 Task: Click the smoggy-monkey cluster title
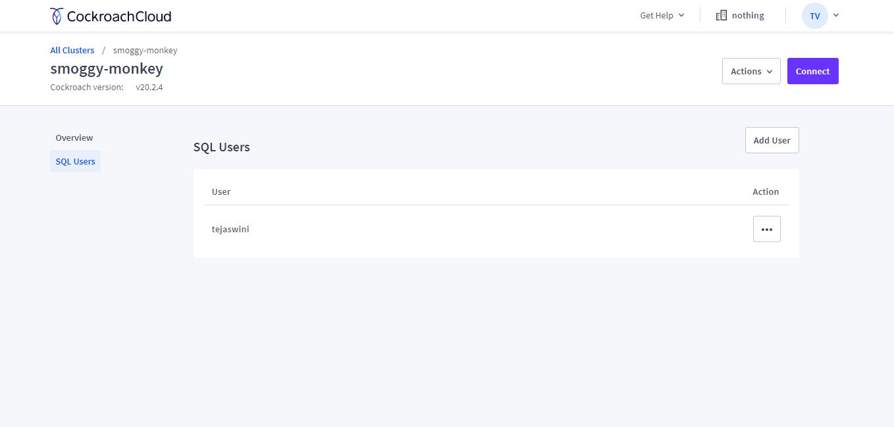(107, 68)
